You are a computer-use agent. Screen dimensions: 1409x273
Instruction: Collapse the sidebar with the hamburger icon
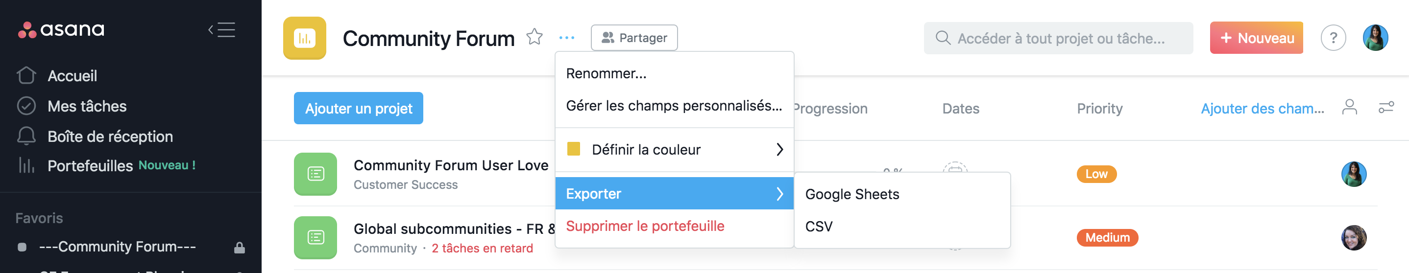coord(221,29)
